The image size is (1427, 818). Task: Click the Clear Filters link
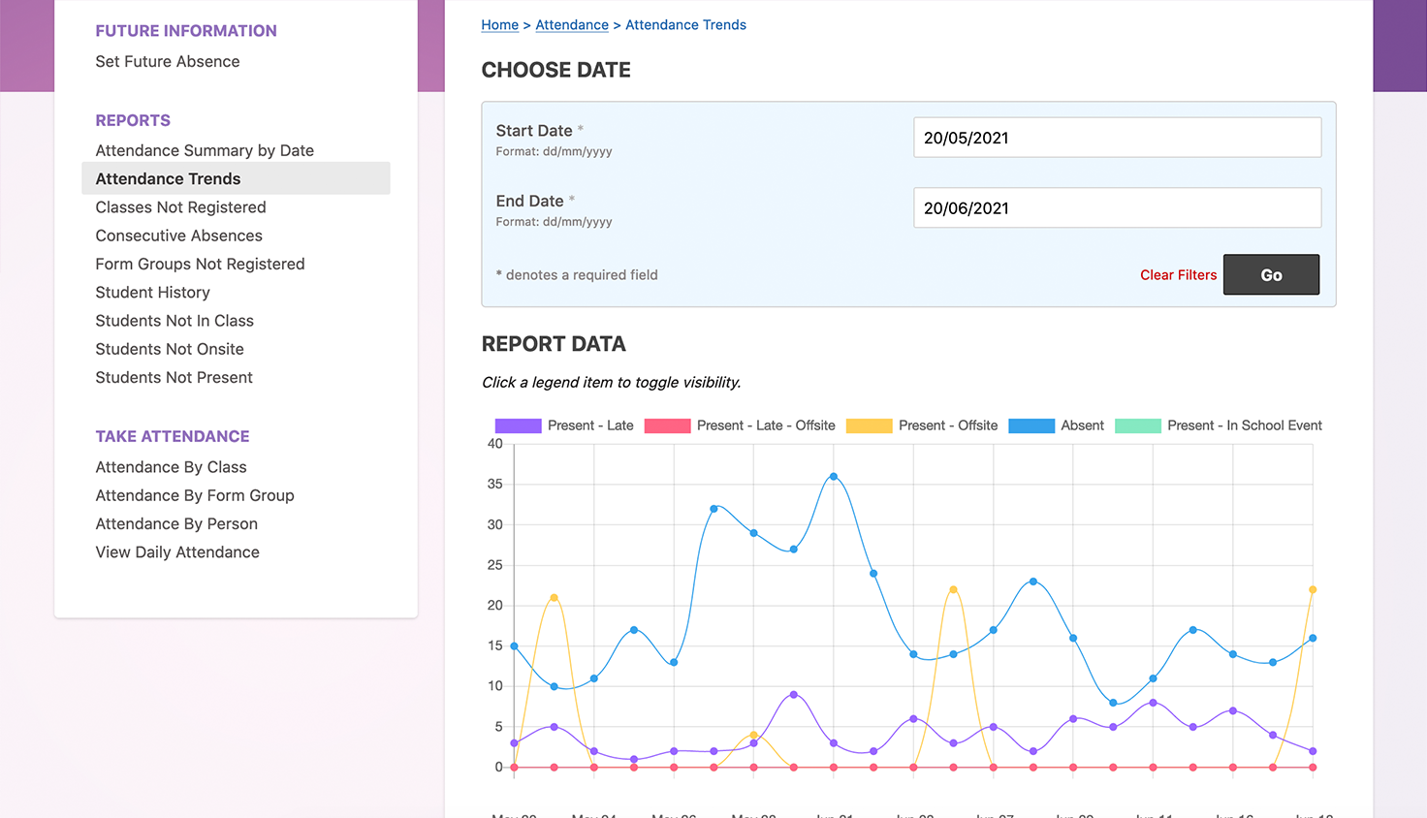pyautogui.click(x=1178, y=275)
